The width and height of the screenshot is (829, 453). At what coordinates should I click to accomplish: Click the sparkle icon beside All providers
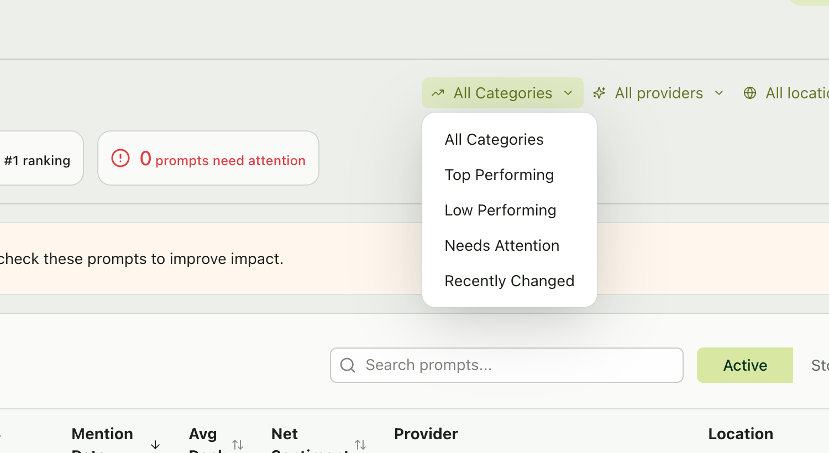[x=599, y=93]
